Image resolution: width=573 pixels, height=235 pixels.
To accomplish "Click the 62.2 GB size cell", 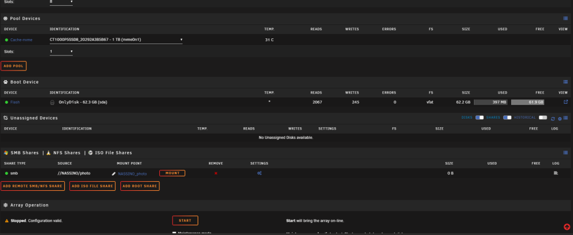I will click(x=463, y=103).
